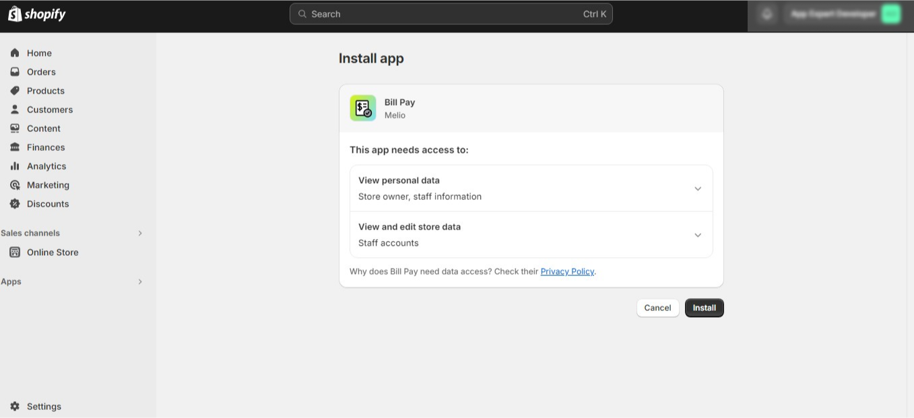Open the notifications bell icon
The width and height of the screenshot is (914, 418).
(766, 13)
